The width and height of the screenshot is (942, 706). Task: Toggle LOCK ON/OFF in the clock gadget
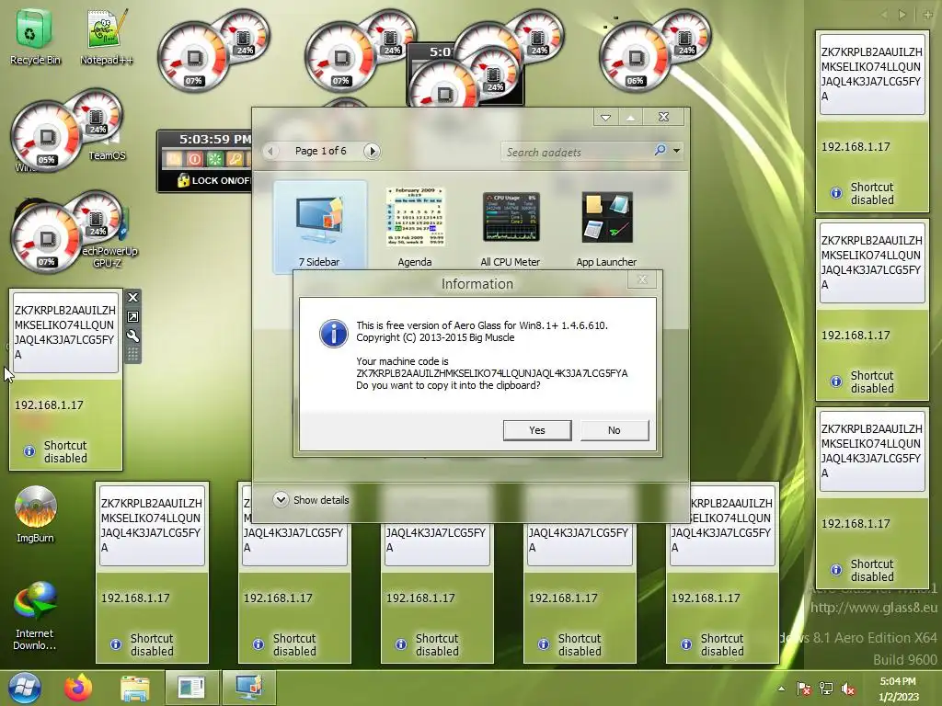coord(214,180)
